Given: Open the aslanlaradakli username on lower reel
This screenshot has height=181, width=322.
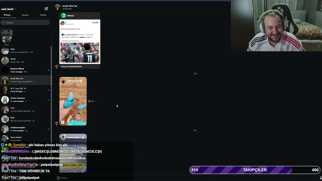Looking at the screenshot, I should click(x=74, y=138).
